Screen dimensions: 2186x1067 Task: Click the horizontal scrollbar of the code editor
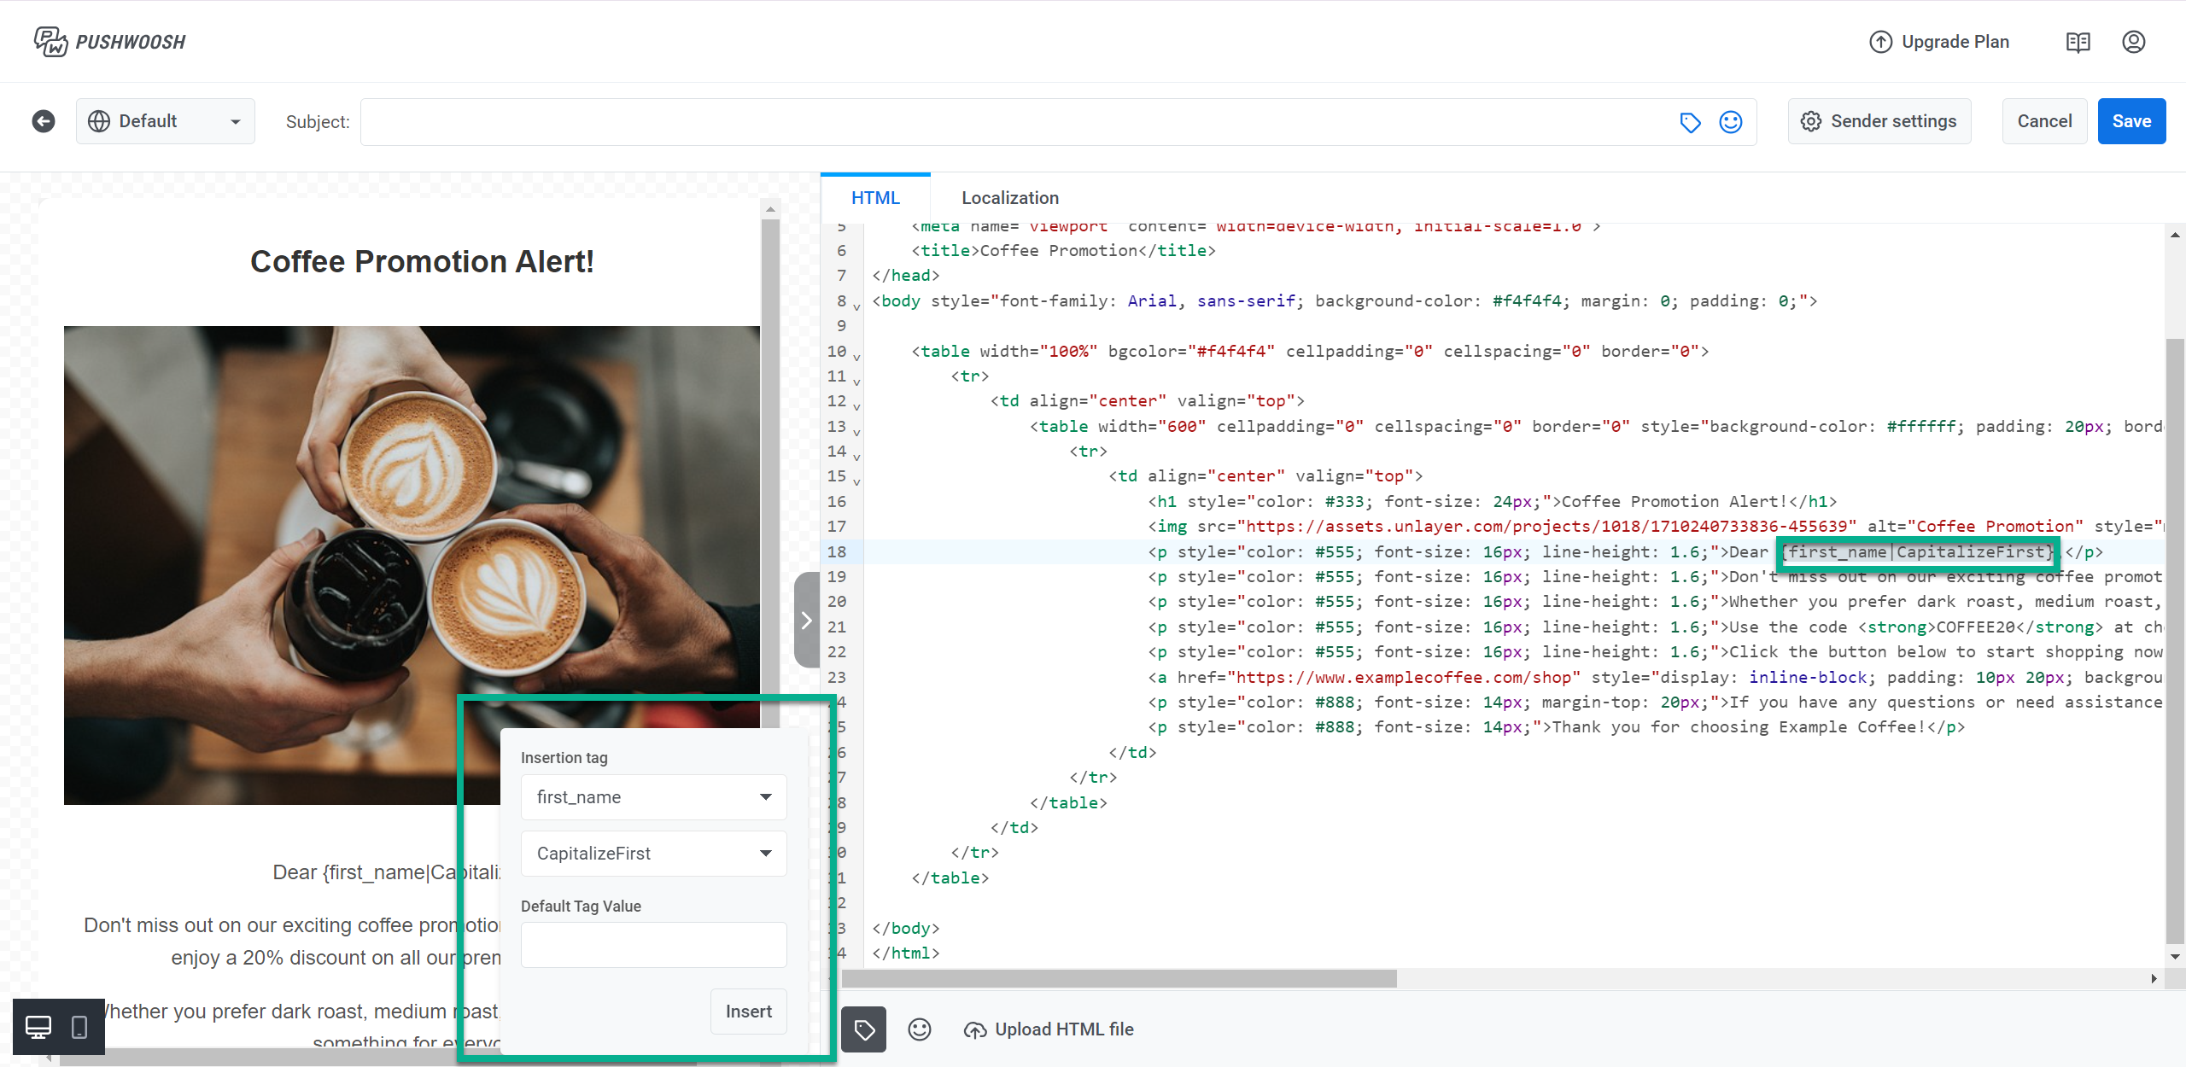(1119, 978)
